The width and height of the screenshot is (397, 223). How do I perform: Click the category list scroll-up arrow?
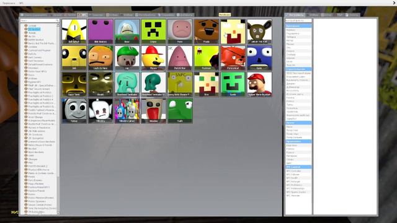pyautogui.click(x=58, y=25)
